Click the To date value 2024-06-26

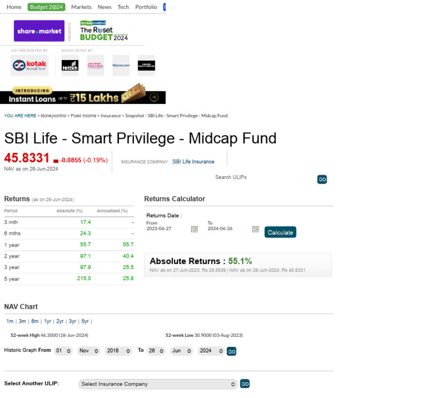point(220,228)
